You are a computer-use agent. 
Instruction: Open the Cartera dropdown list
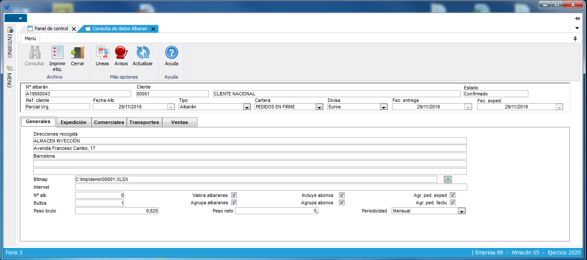pyautogui.click(x=319, y=107)
